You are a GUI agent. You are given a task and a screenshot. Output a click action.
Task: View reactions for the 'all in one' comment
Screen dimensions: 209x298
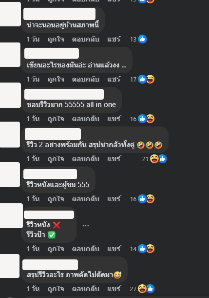[x=146, y=119]
